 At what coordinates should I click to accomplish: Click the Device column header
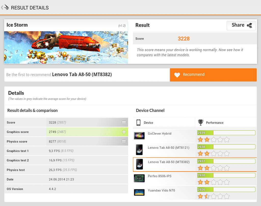pos(148,123)
